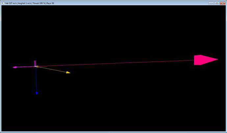Click the yellow arrowhead tip
The width and height of the screenshot is (227, 133).
pos(68,72)
